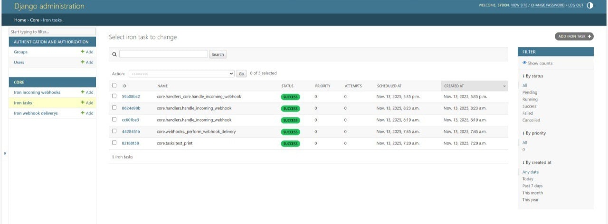Screen dimensions: 608x224
Task: Filter created at Today
Action: pyautogui.click(x=528, y=179)
